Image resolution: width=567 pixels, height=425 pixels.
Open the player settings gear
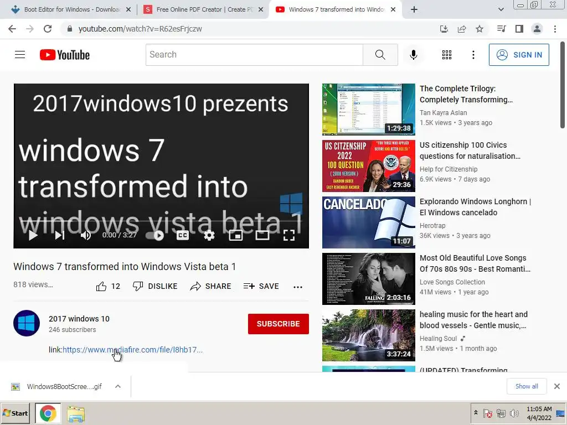(x=209, y=235)
